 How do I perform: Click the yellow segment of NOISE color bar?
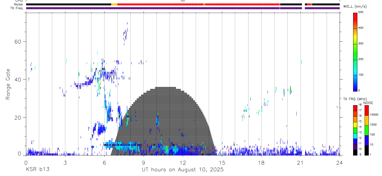tap(366, 120)
